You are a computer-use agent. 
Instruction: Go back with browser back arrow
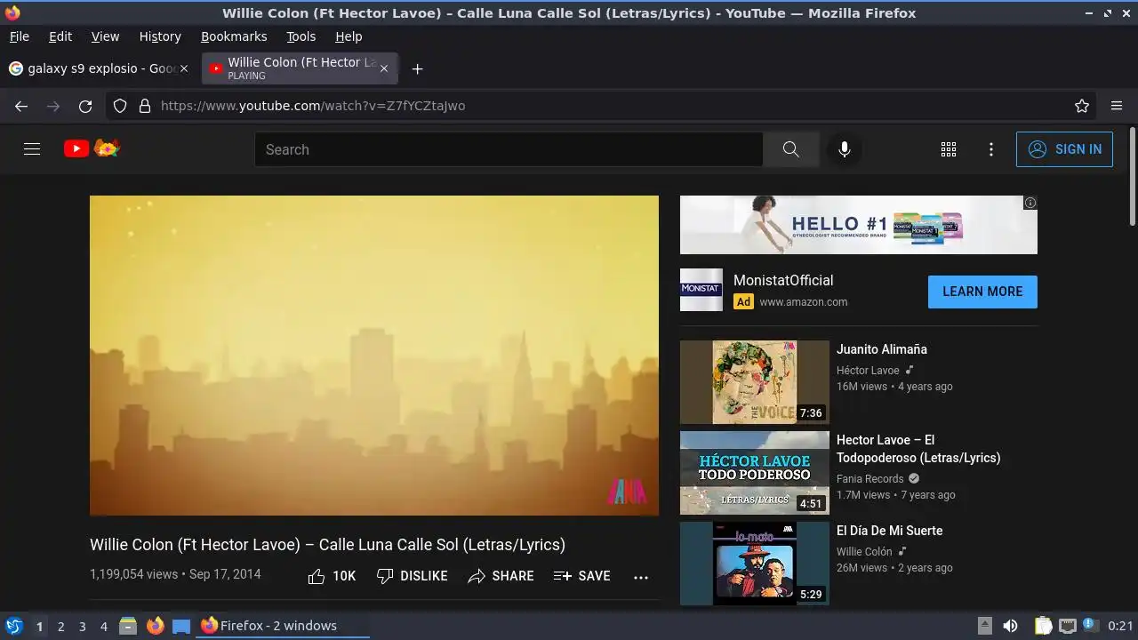pyautogui.click(x=21, y=106)
